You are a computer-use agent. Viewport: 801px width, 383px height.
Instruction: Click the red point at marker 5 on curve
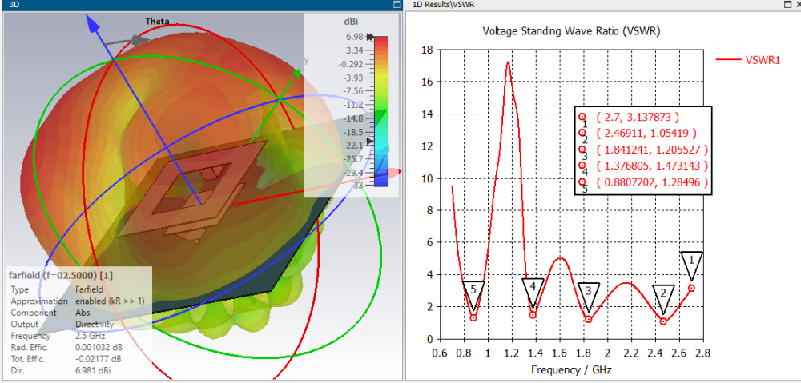tap(473, 317)
